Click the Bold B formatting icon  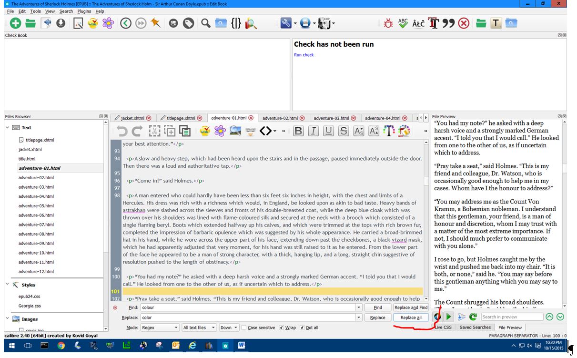tap(298, 131)
